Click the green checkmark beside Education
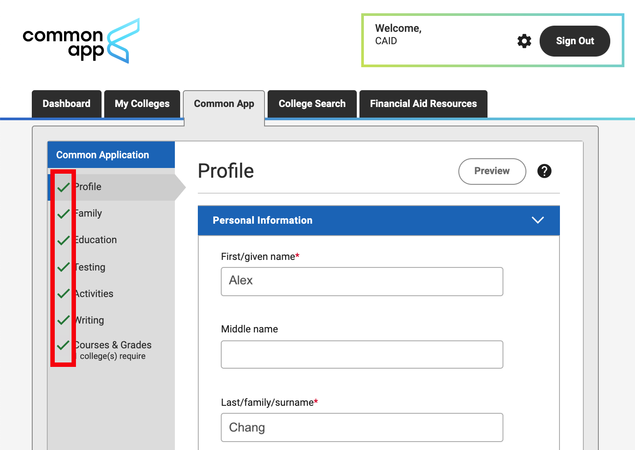635x450 pixels. tap(64, 240)
